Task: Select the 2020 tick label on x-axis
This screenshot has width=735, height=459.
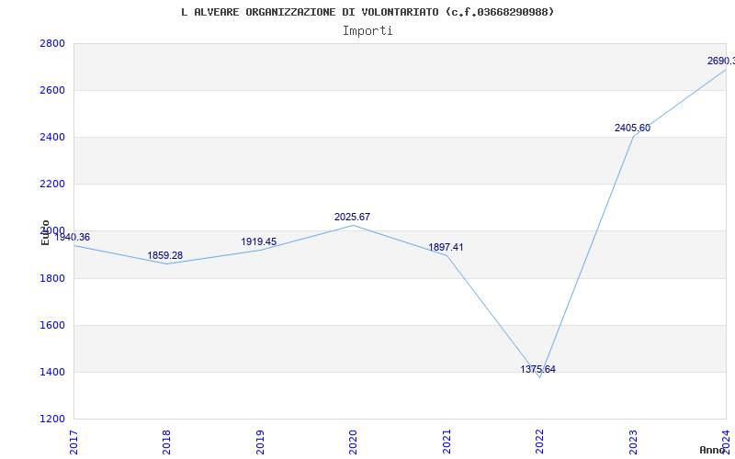Action: [x=353, y=441]
